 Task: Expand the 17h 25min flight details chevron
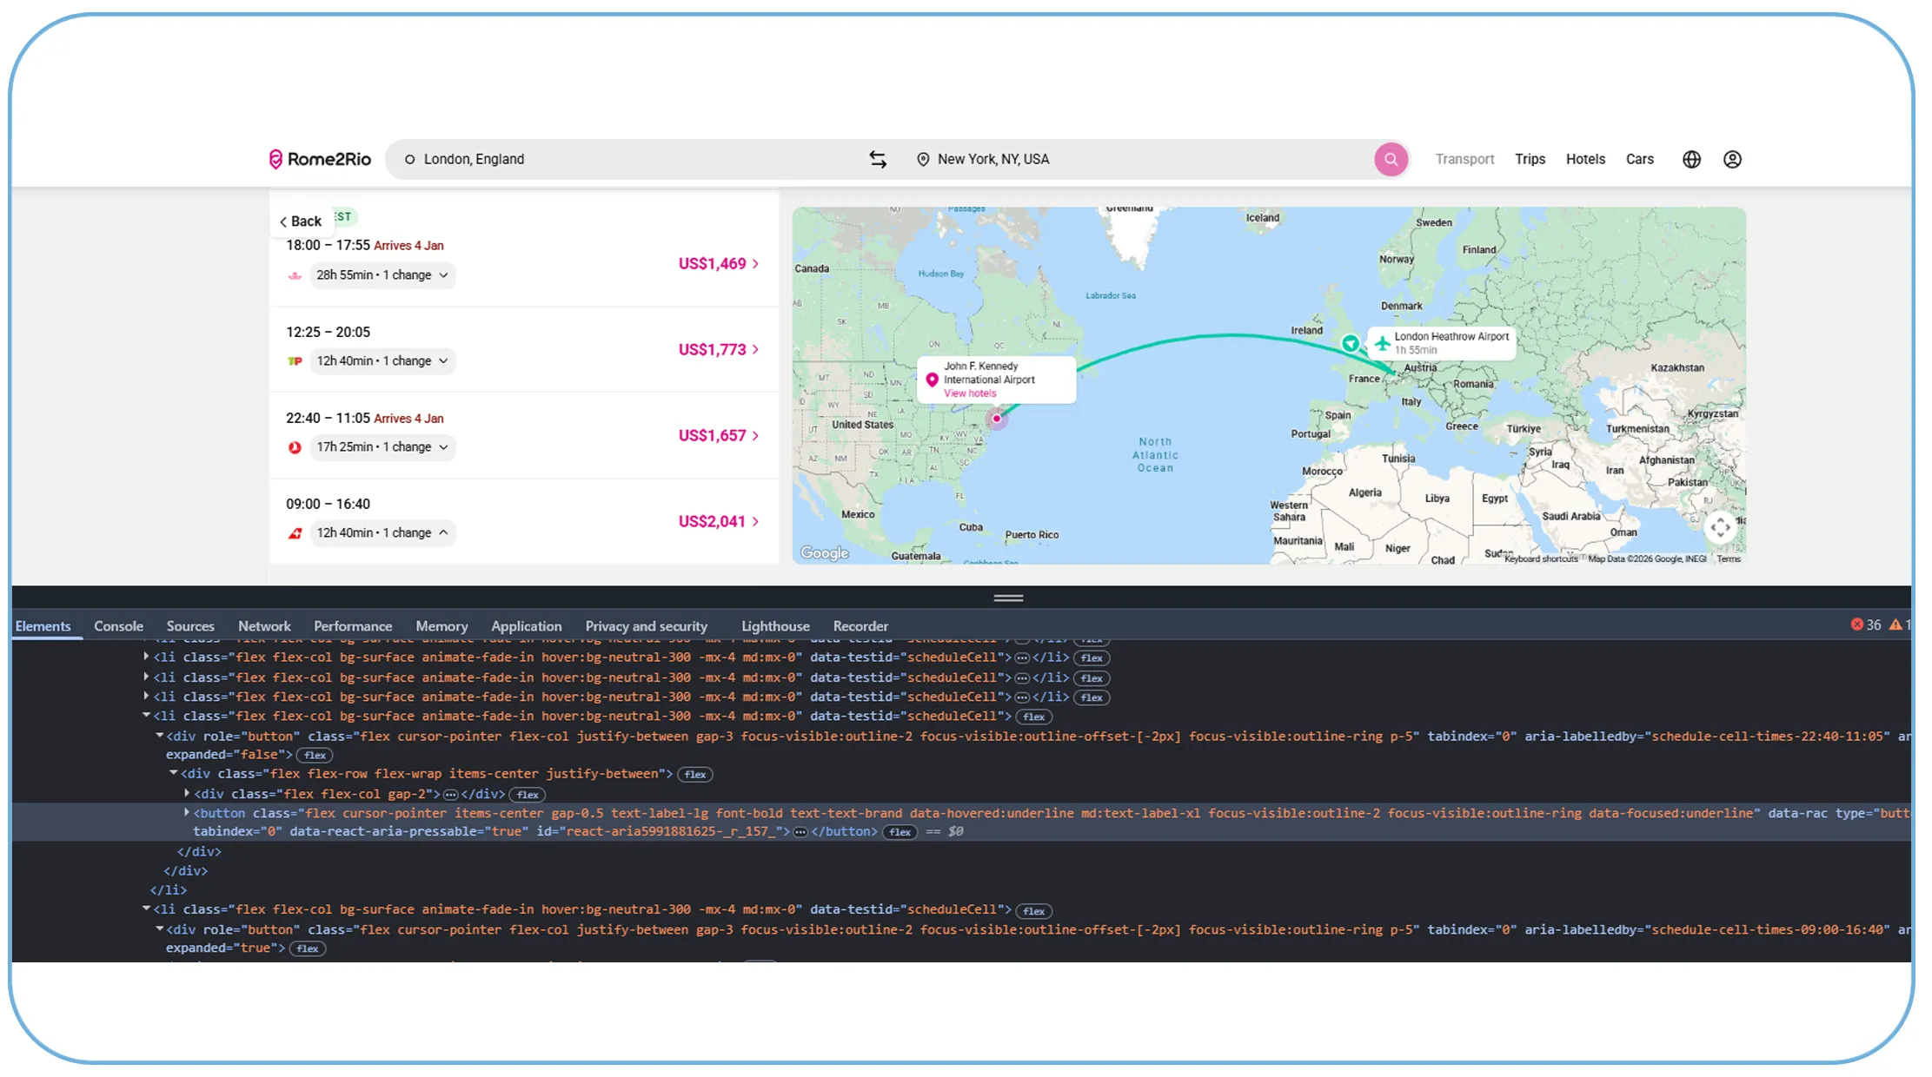click(x=444, y=446)
